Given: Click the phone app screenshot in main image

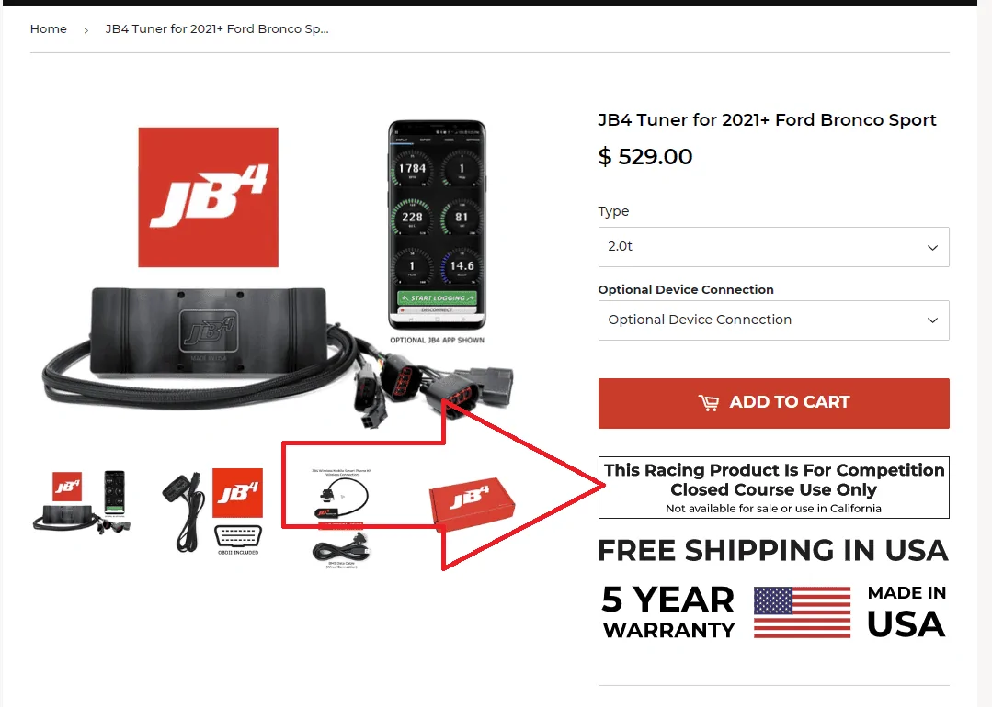Looking at the screenshot, I should 437,225.
